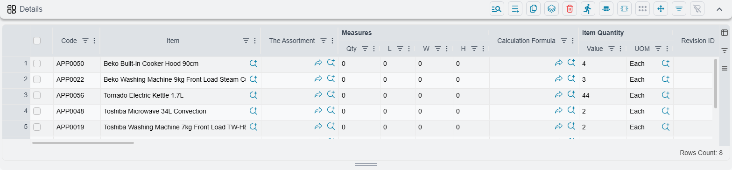Click the table row resize toolbar icon
Image resolution: width=732 pixels, height=170 pixels.
tap(606, 8)
